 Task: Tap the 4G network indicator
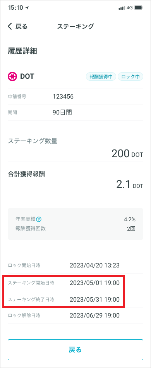pyautogui.click(x=129, y=8)
